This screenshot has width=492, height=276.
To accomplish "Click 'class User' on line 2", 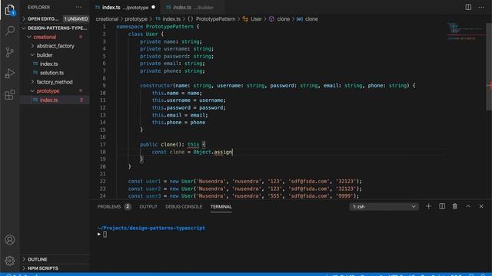I will (143, 34).
